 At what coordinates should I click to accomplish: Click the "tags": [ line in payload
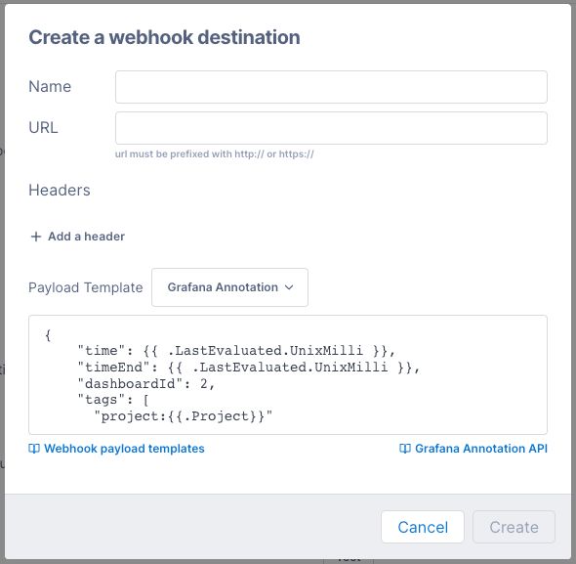[x=113, y=400]
